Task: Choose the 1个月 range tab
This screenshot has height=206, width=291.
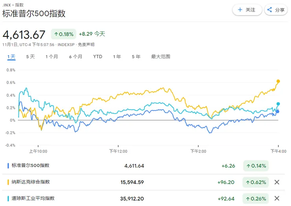Action: pyautogui.click(x=52, y=57)
